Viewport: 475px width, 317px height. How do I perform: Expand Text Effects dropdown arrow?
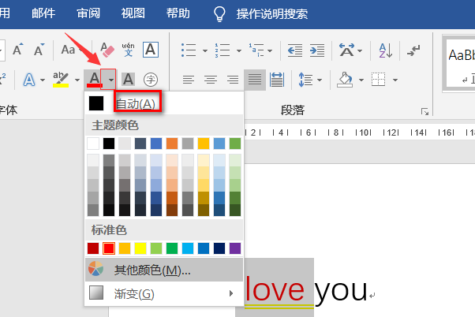pyautogui.click(x=43, y=80)
